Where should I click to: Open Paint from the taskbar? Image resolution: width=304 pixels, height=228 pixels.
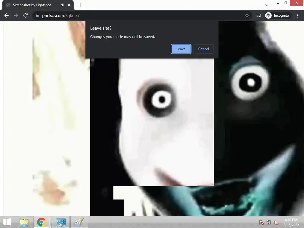(x=79, y=222)
